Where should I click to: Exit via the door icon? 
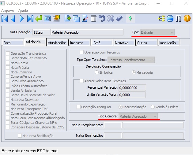(179, 19)
